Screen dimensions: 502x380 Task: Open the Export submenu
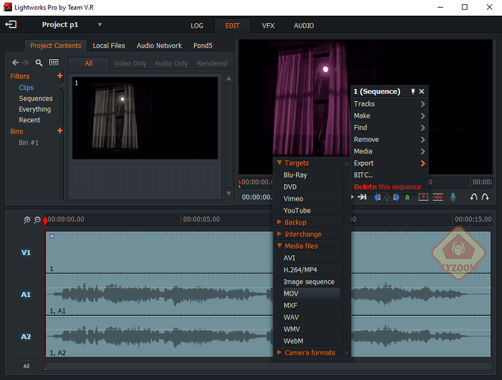[389, 163]
